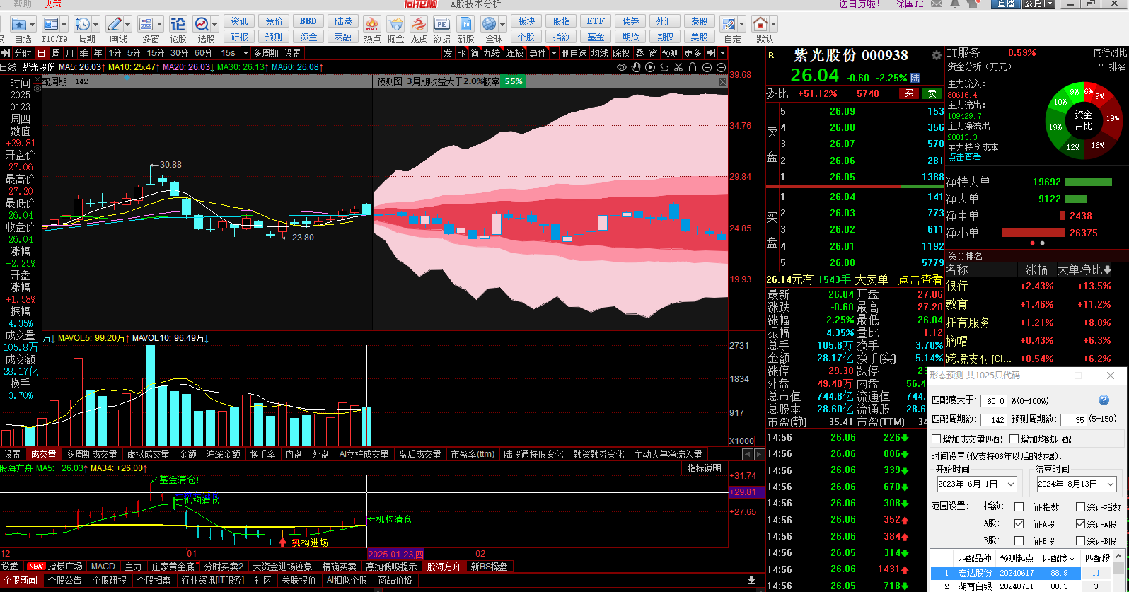Click the blue help icon in 形态预测 dialog
1129x592 pixels.
click(1104, 400)
